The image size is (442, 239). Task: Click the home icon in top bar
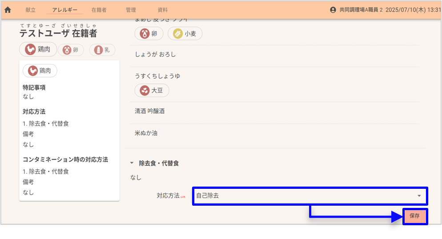pos(8,10)
